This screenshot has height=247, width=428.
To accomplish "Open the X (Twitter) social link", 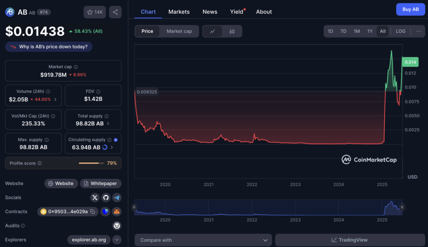I will point(95,197).
